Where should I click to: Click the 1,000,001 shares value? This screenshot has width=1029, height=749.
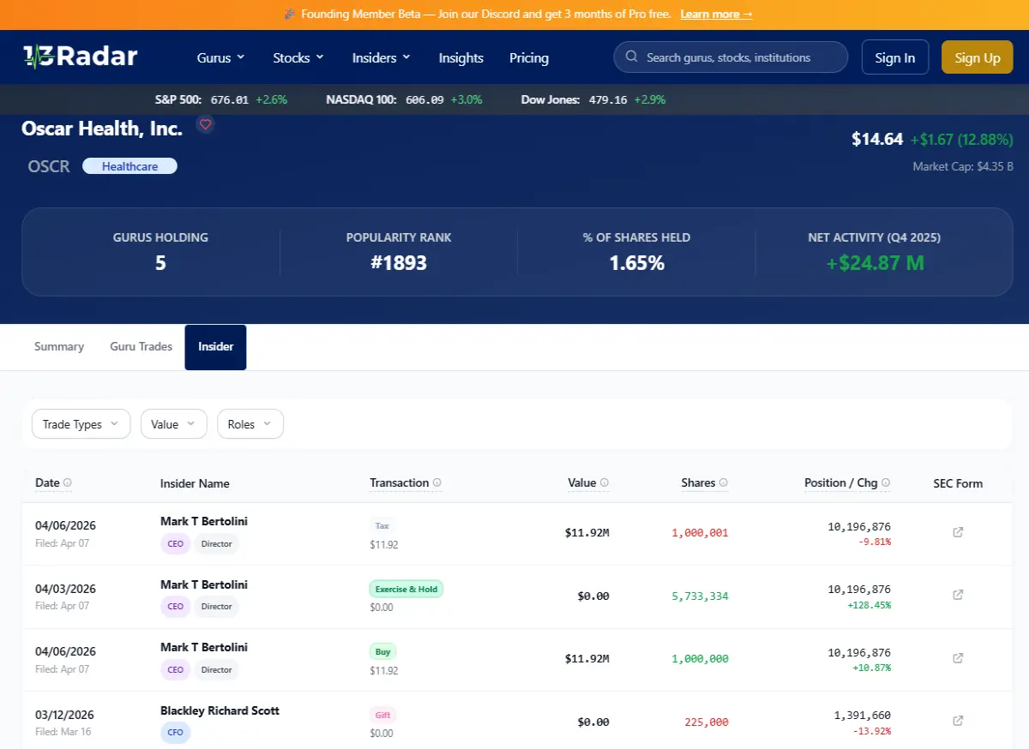[700, 532]
